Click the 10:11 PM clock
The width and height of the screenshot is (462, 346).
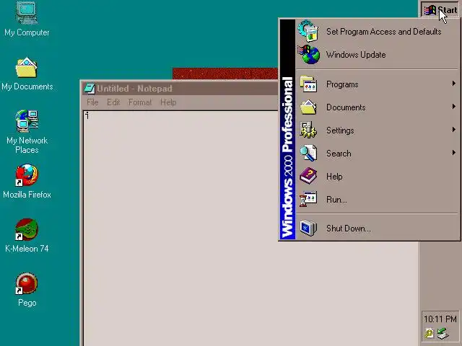pos(440,319)
